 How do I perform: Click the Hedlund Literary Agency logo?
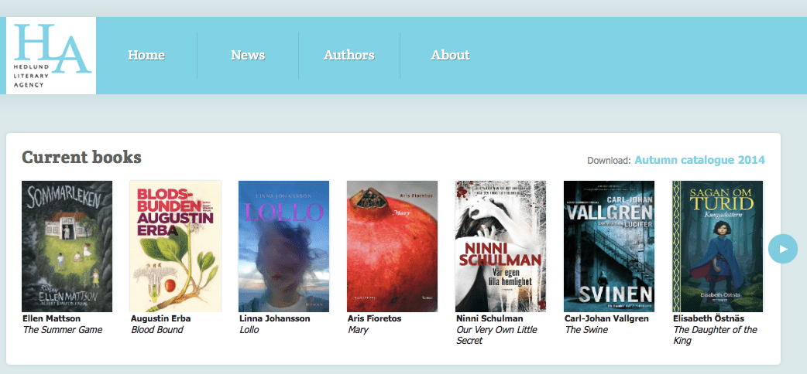(51, 56)
